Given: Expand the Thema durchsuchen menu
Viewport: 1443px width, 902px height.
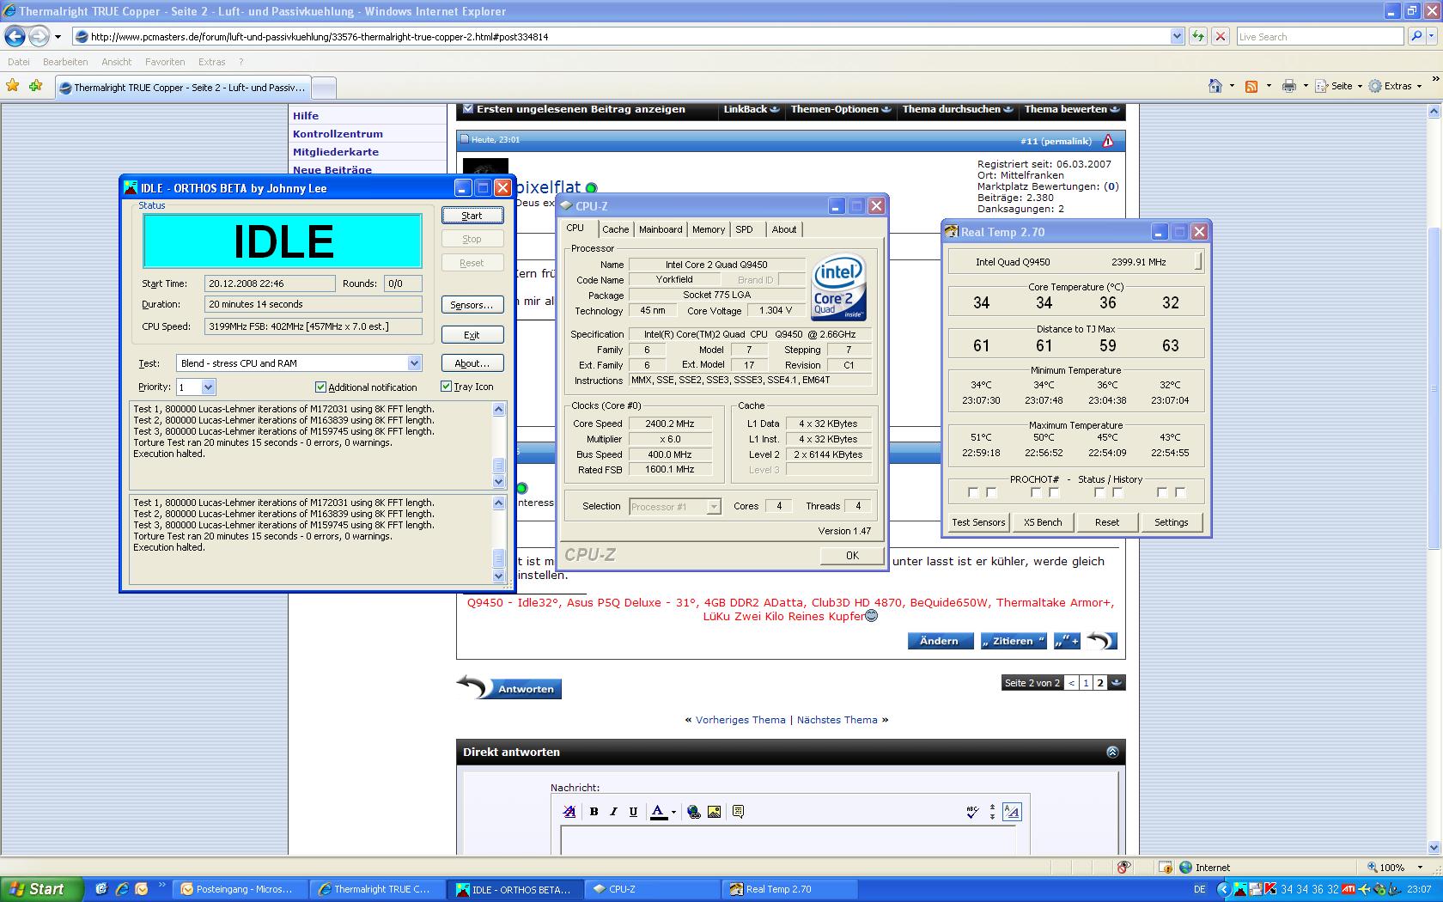Looking at the screenshot, I should pos(957,109).
